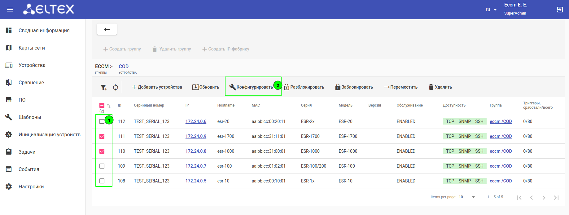This screenshot has width=569, height=215.
Task: Check the checkbox for device 109
Action: pyautogui.click(x=102, y=166)
